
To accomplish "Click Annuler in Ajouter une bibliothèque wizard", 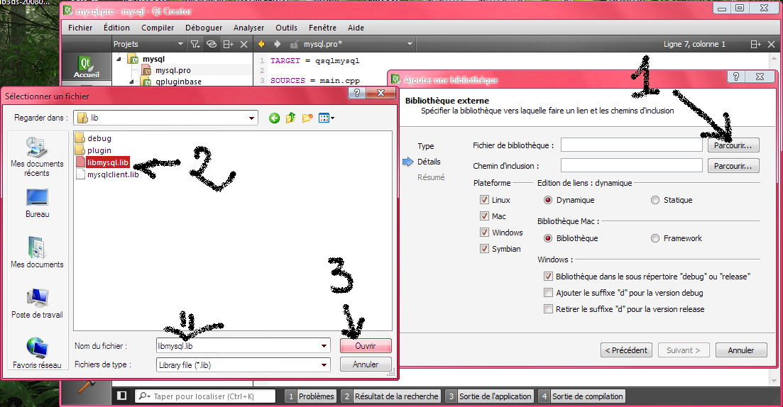I will coord(741,350).
